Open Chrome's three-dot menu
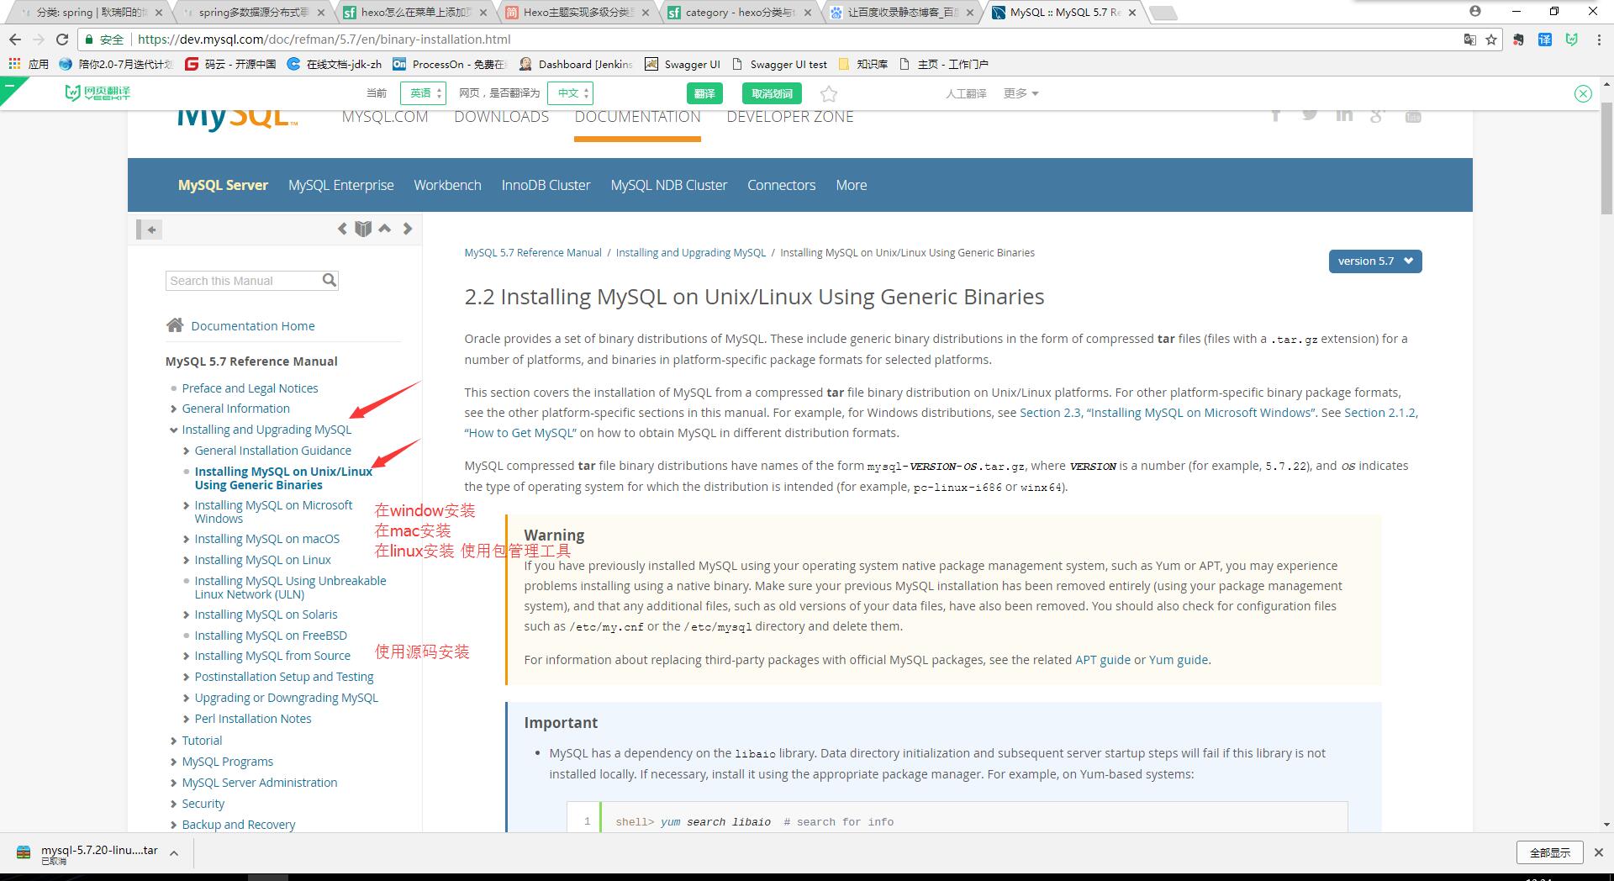Image resolution: width=1614 pixels, height=881 pixels. click(x=1599, y=40)
